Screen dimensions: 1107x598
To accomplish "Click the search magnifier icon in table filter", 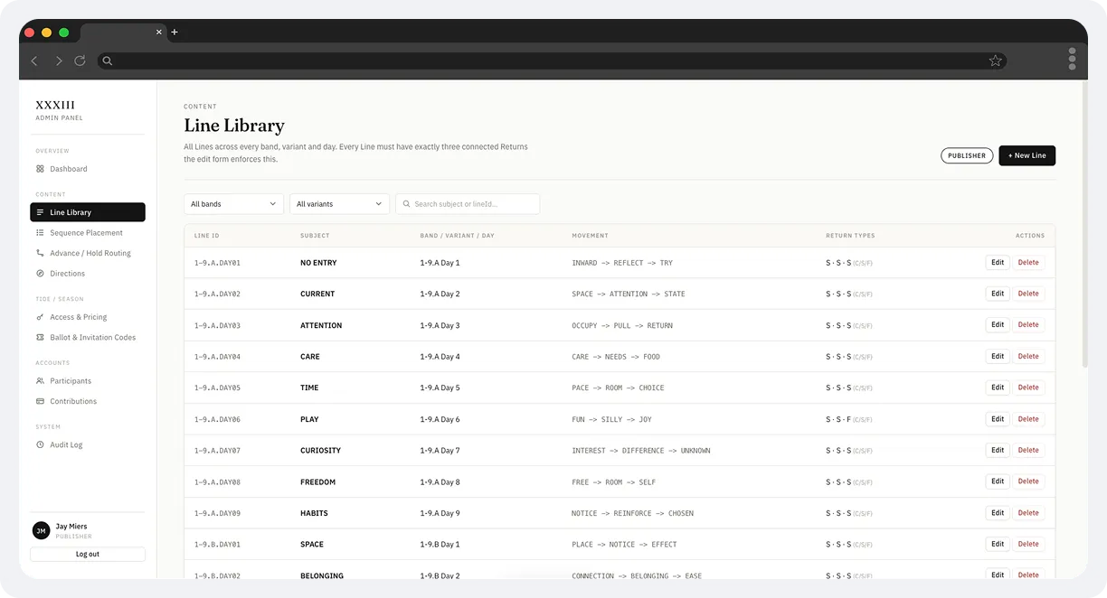I will coord(406,204).
